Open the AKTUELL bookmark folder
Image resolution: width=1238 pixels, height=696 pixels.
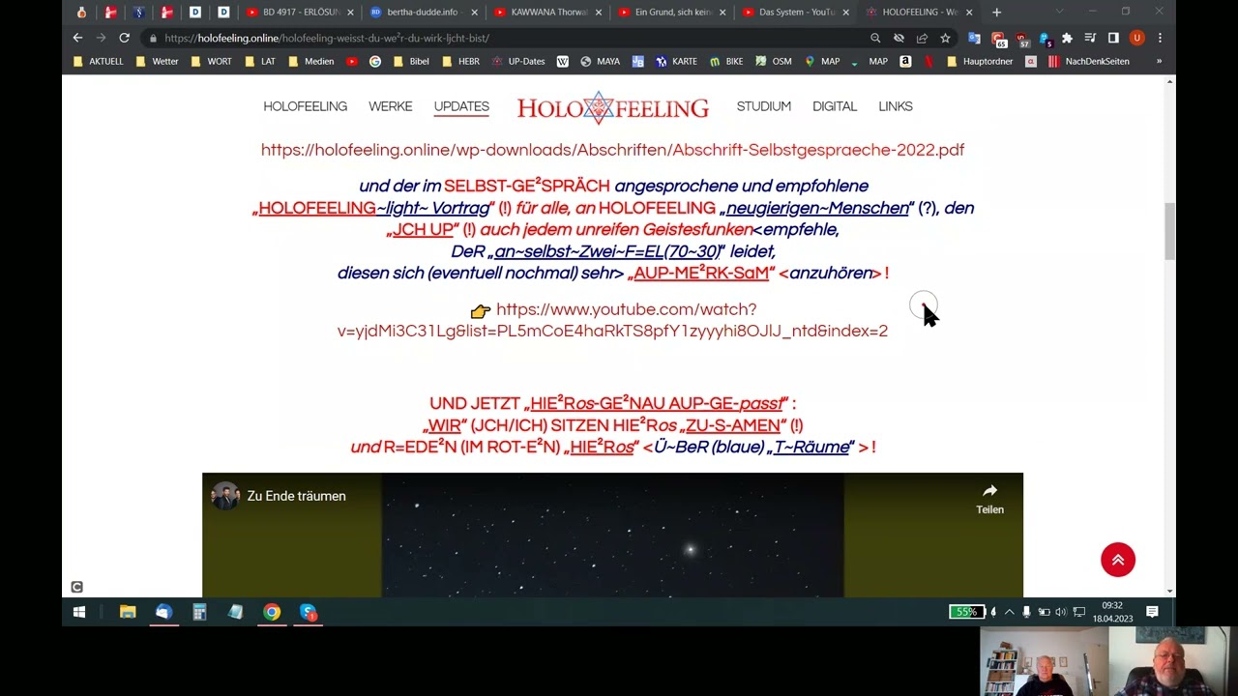tap(100, 61)
